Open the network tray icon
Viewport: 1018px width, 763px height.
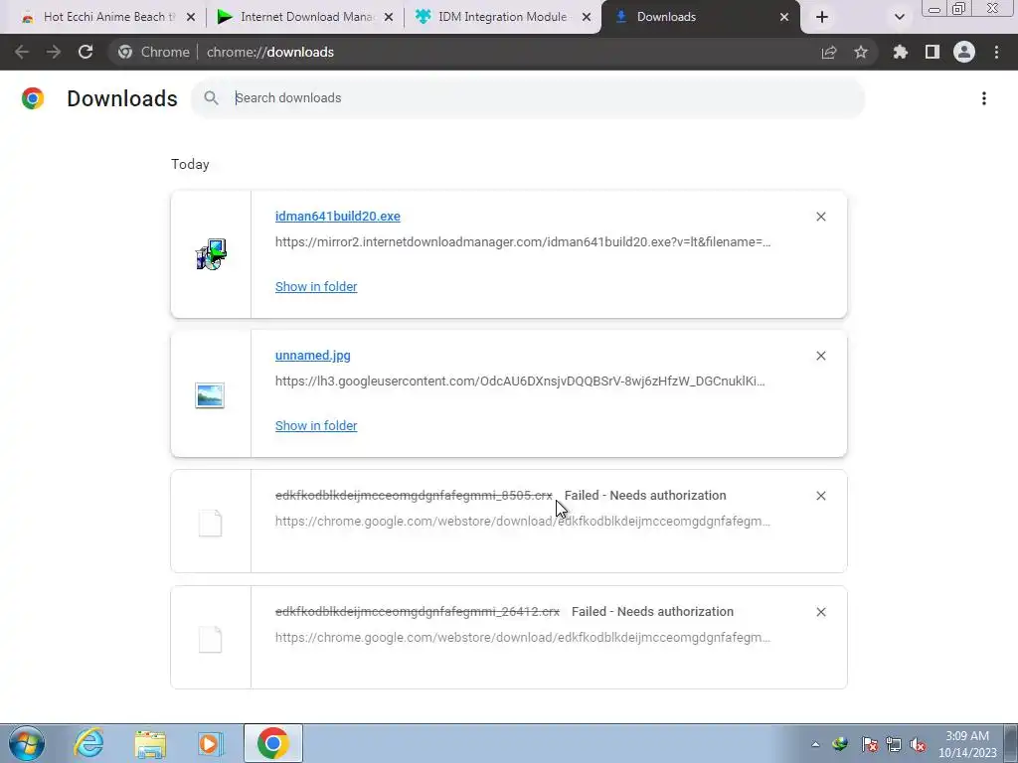pyautogui.click(x=894, y=744)
